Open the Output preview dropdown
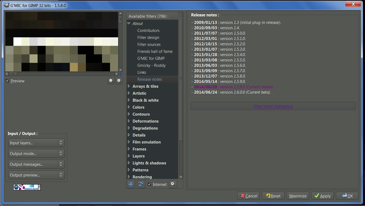This screenshot has height=206, width=365. tap(36, 175)
